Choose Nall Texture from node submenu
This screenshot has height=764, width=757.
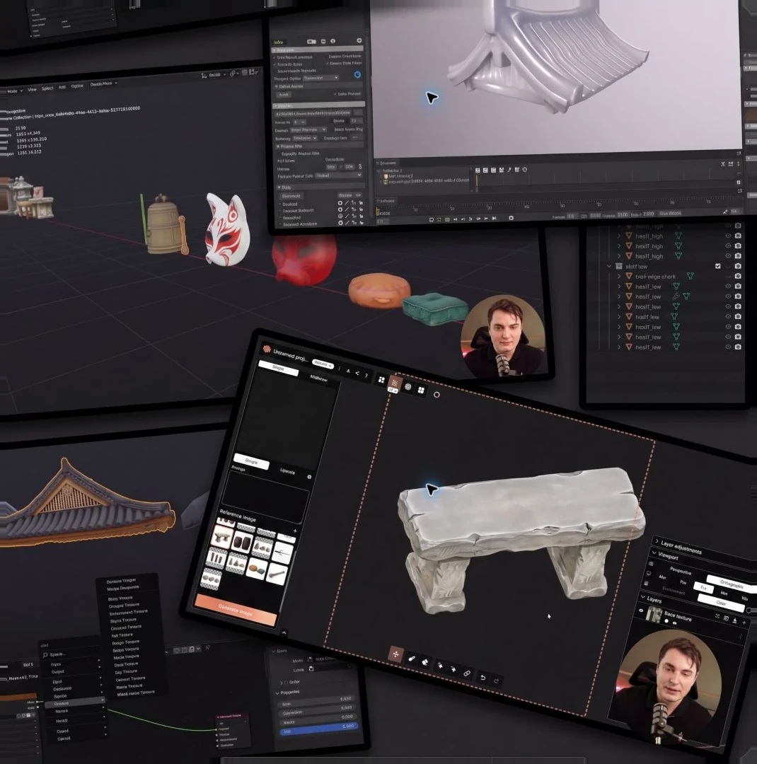pos(122,635)
